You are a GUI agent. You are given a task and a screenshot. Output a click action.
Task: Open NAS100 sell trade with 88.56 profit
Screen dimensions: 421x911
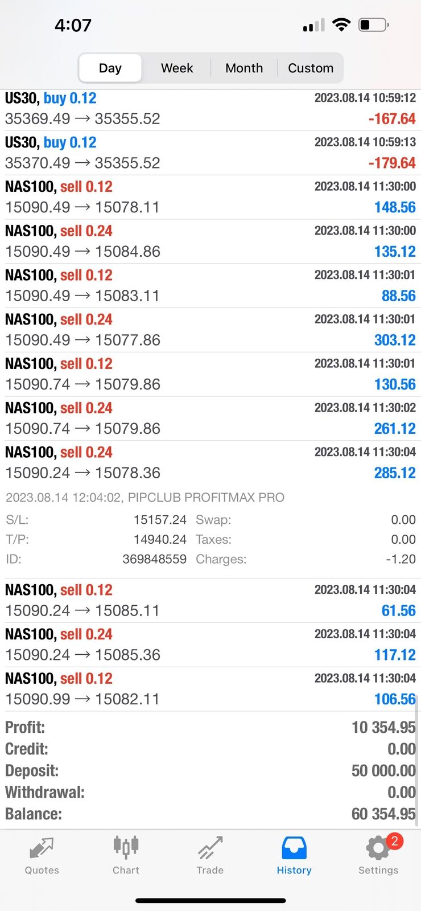pyautogui.click(x=210, y=286)
